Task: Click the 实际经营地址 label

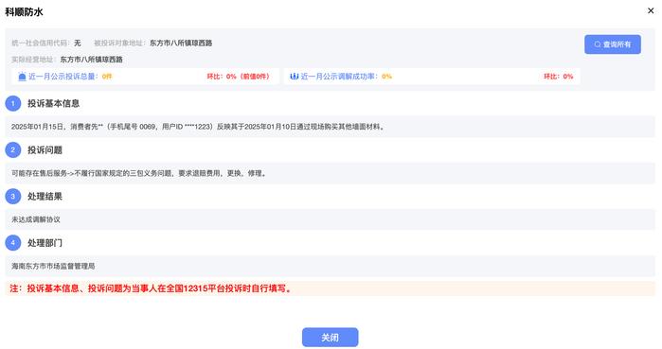Action: click(34, 60)
